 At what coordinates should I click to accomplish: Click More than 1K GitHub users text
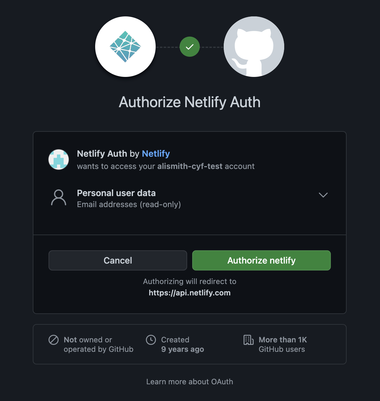(282, 344)
